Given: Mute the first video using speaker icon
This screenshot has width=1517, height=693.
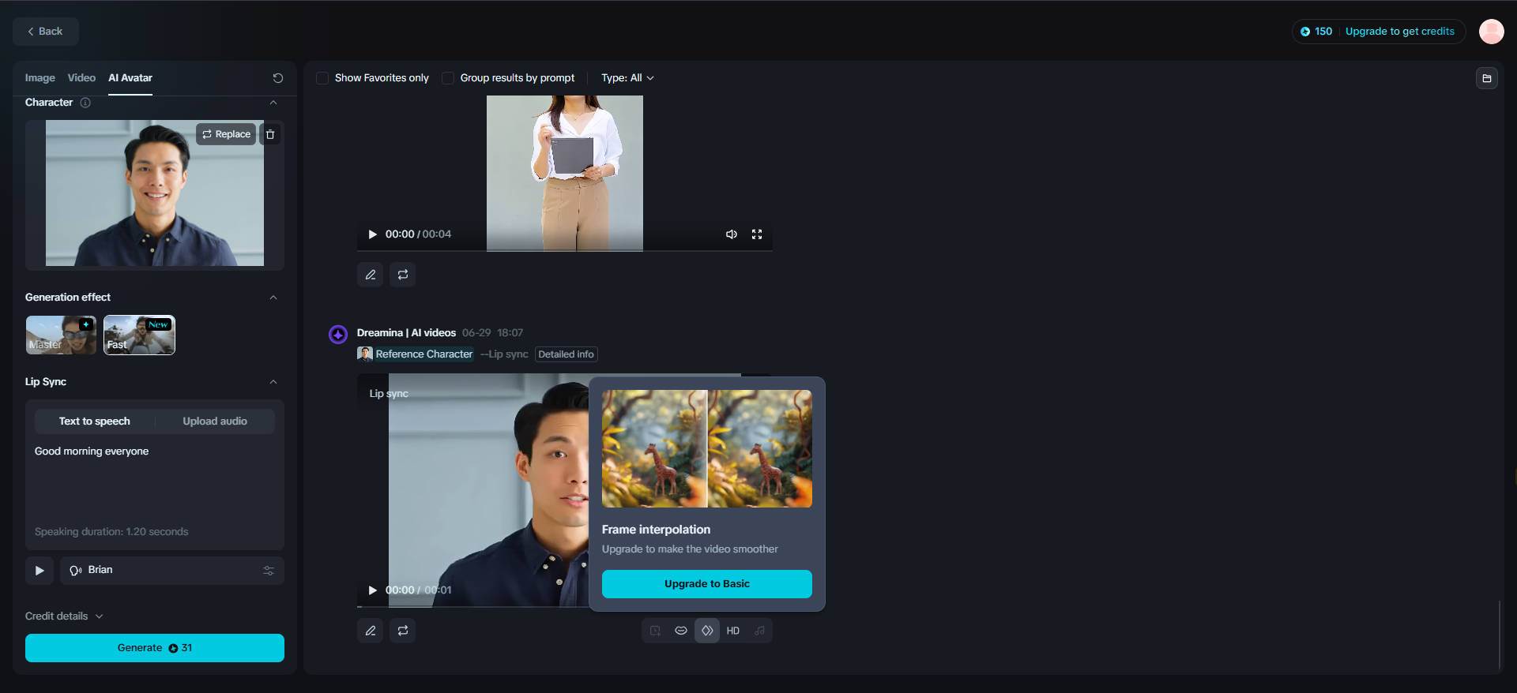Looking at the screenshot, I should tap(732, 234).
